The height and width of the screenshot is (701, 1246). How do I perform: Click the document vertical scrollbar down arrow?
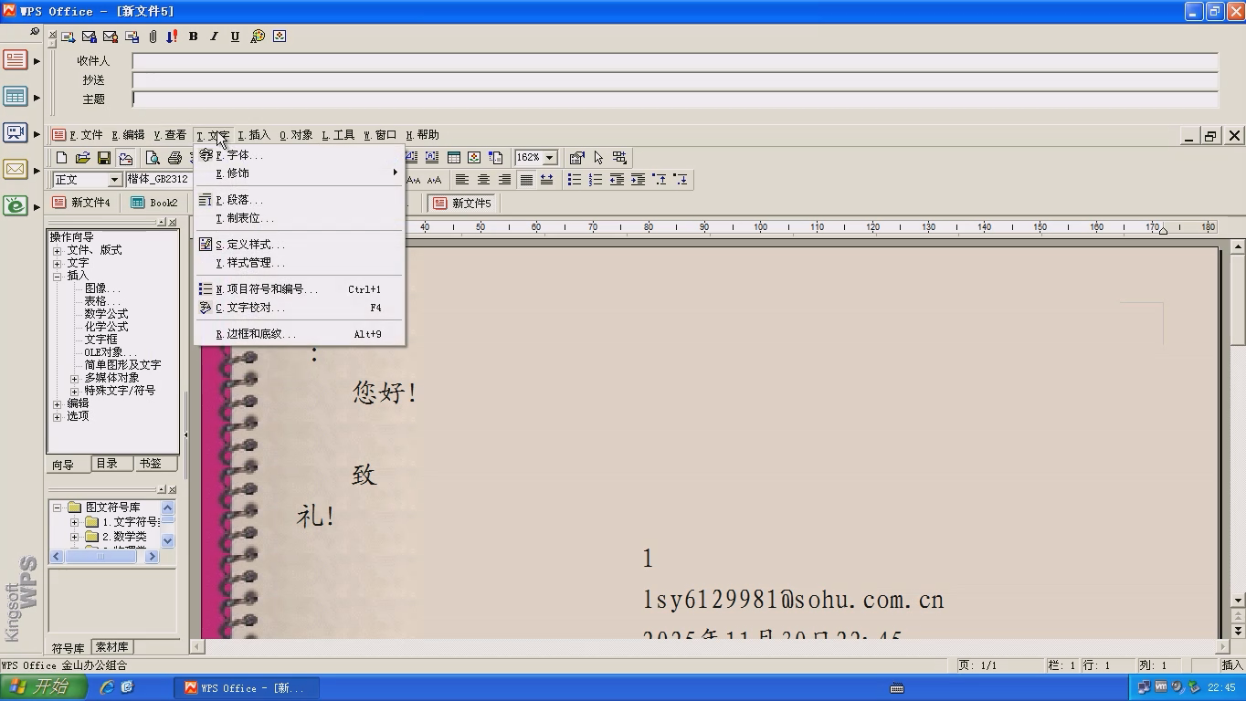(1238, 601)
